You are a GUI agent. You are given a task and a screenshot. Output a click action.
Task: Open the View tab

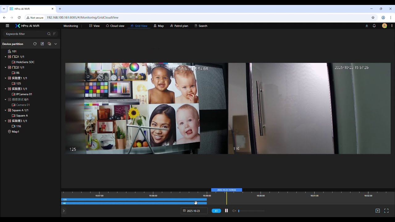(x=94, y=26)
